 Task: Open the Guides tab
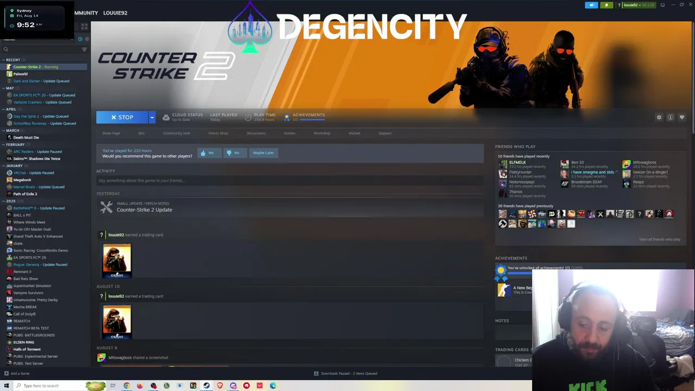pos(289,133)
